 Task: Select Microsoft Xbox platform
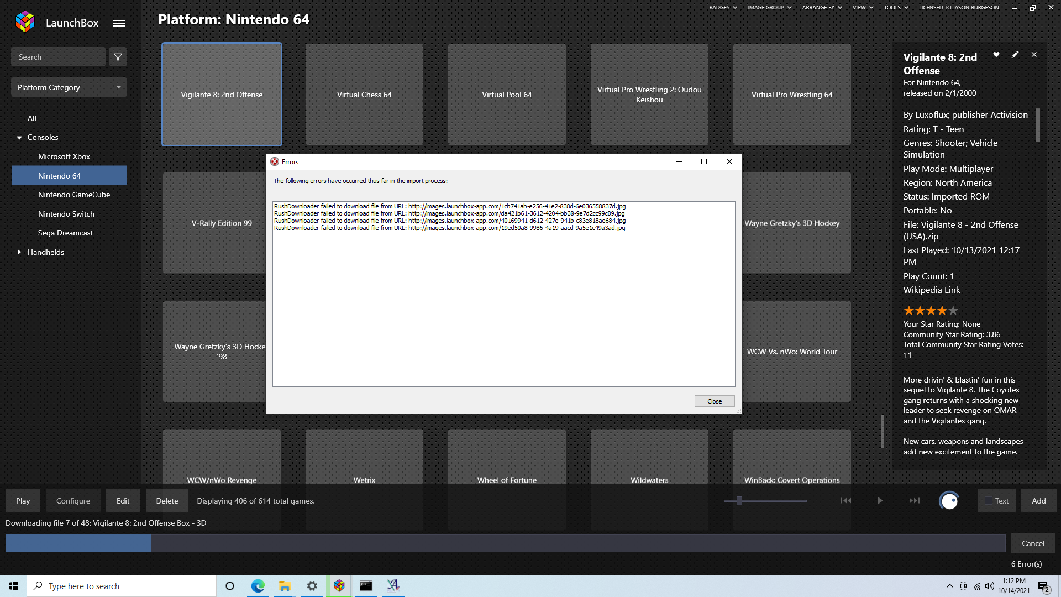pos(64,156)
